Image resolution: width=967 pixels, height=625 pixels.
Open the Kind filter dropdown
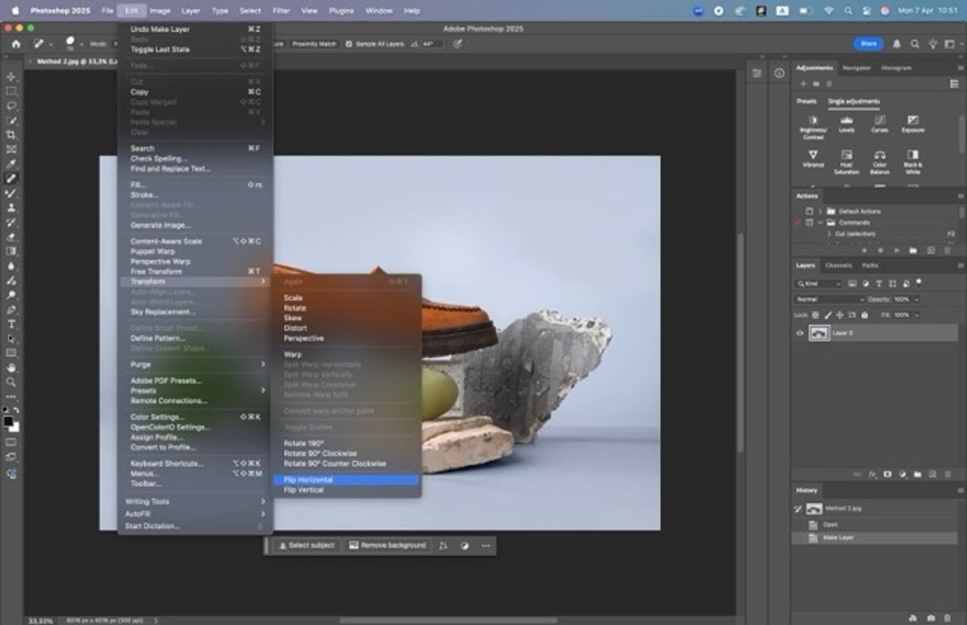coord(820,283)
